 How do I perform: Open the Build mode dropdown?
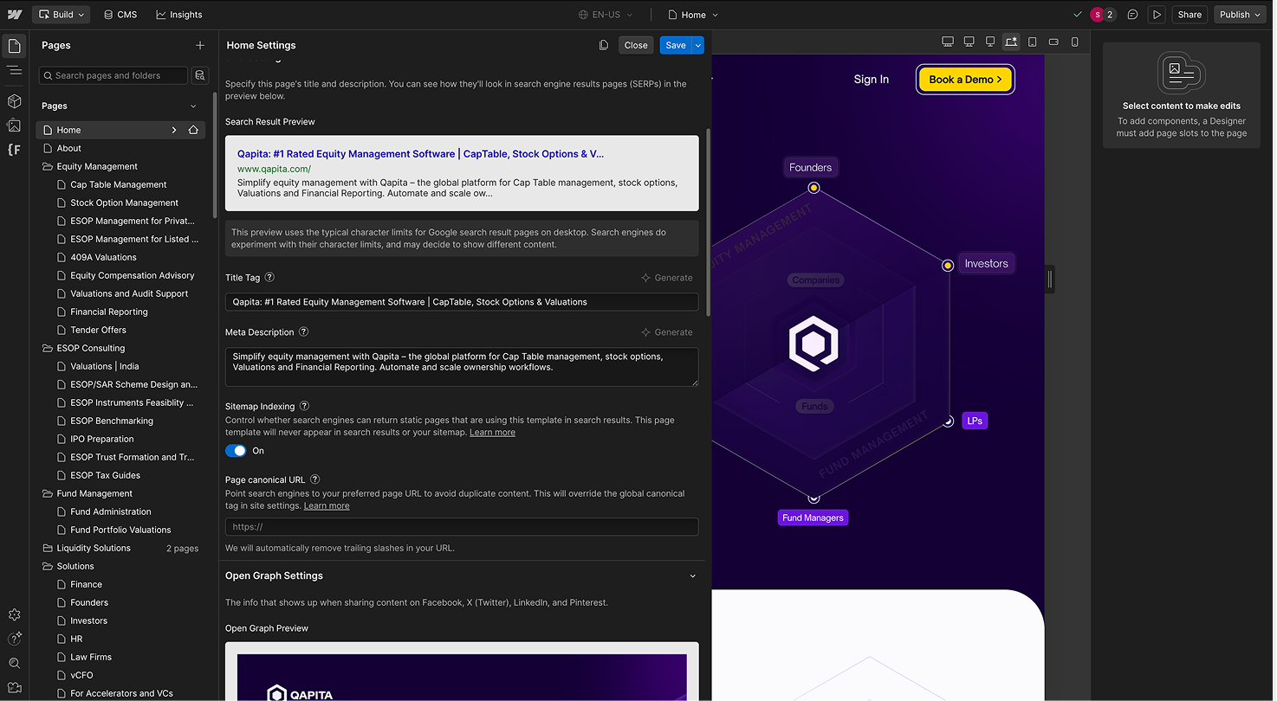pyautogui.click(x=62, y=15)
